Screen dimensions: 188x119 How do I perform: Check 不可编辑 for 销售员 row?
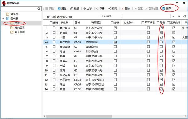tap(149, 32)
